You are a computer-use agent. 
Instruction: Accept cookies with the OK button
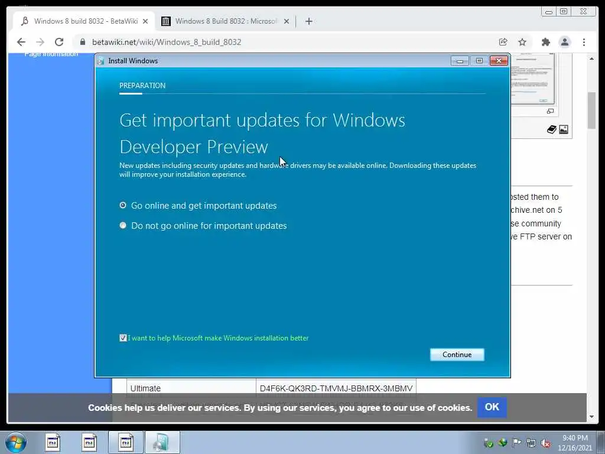coord(492,407)
